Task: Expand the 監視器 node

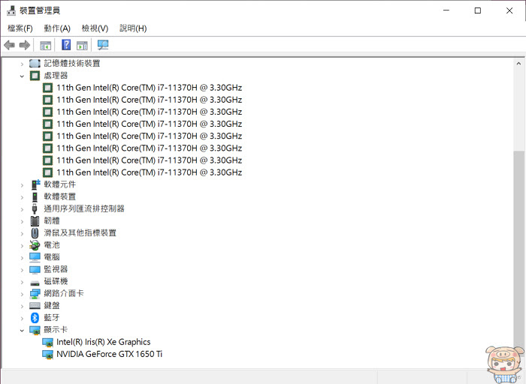Action: coord(22,270)
